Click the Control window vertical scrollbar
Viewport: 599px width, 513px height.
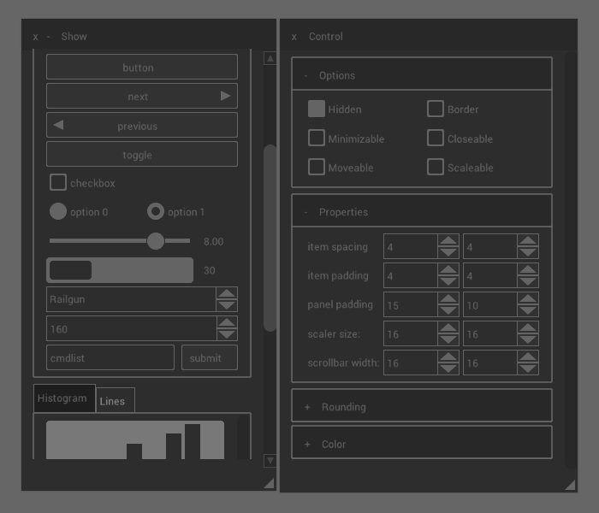click(x=571, y=260)
